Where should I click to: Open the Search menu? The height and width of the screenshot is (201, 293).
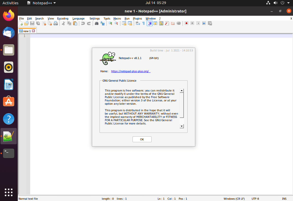[x=39, y=19]
